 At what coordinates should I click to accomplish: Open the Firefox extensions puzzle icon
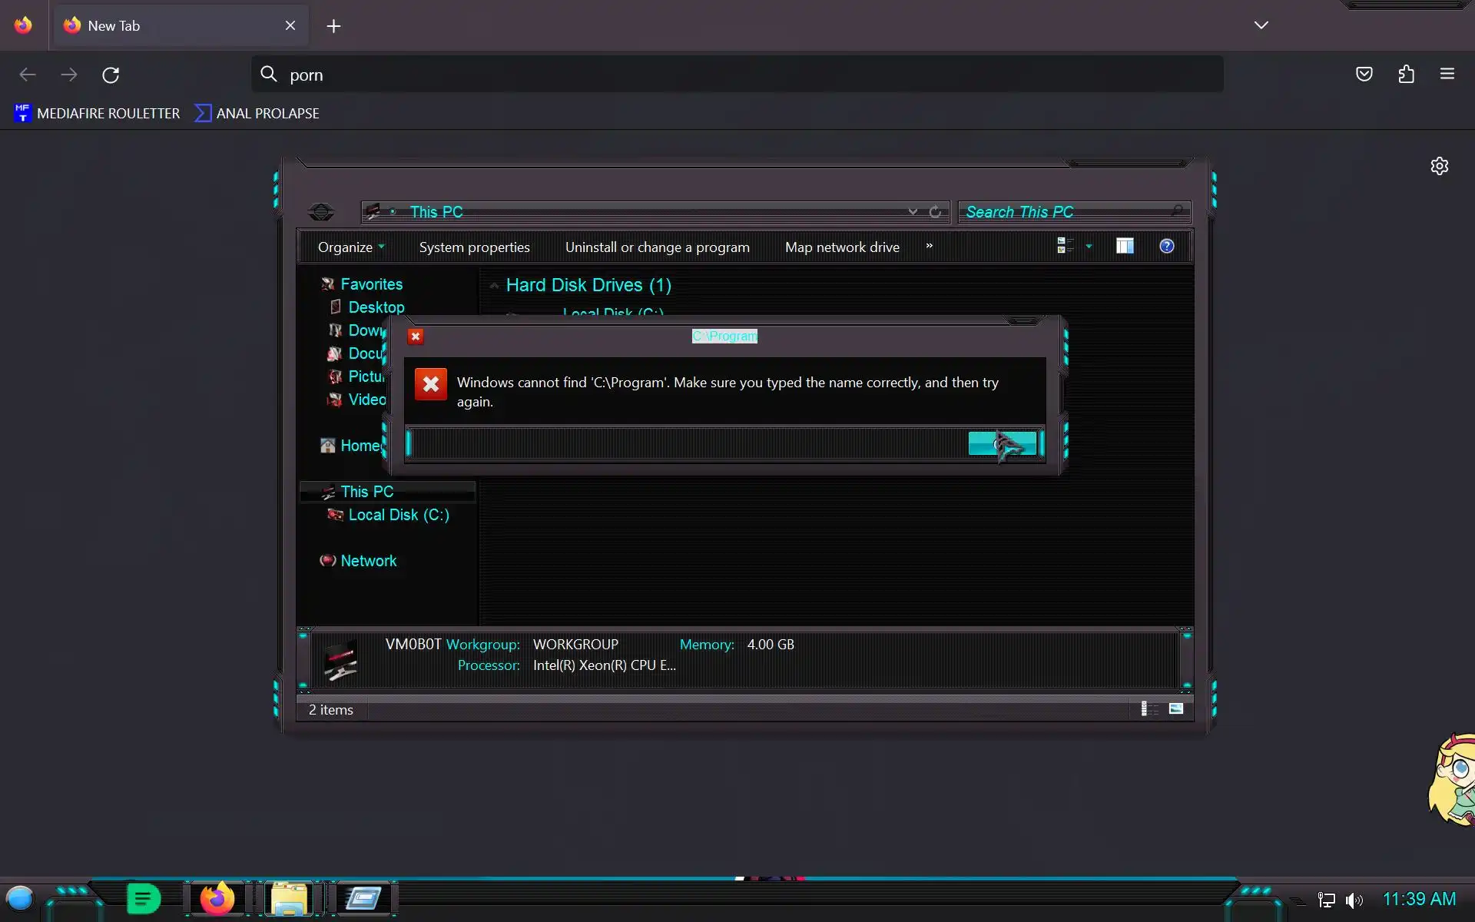[x=1406, y=75]
